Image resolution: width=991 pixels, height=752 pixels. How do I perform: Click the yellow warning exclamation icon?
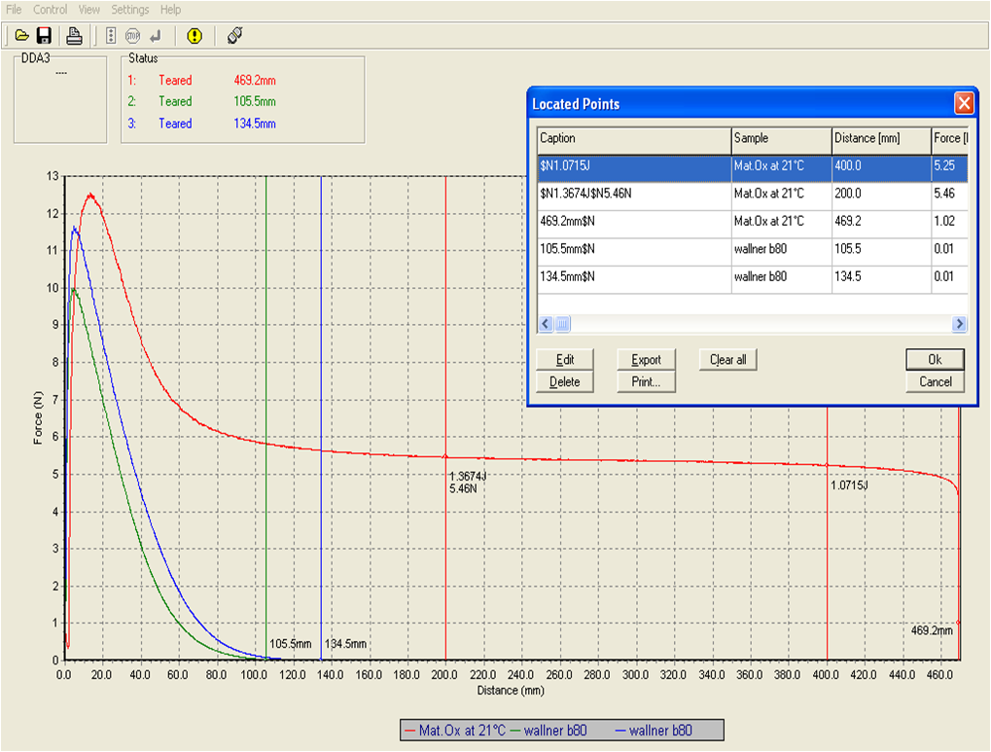coord(195,36)
